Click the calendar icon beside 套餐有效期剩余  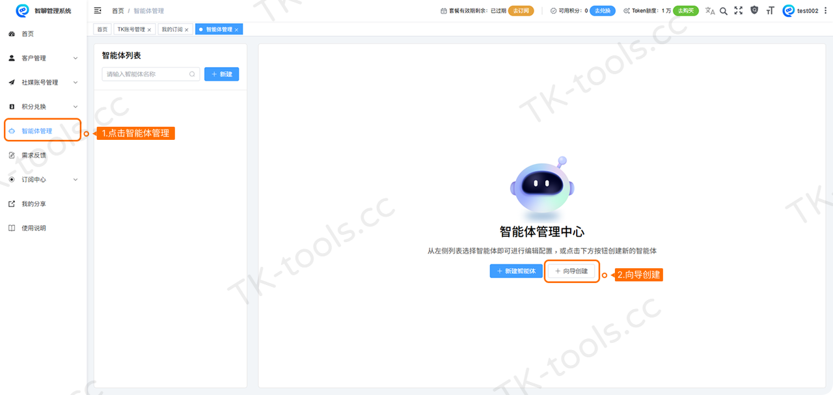click(444, 11)
